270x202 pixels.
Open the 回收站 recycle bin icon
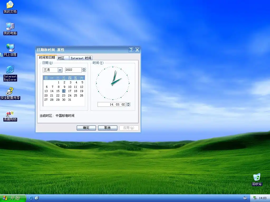[x=257, y=179]
